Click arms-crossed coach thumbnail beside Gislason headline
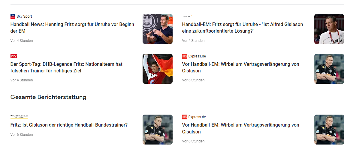This screenshot has height=152, width=356. coord(329,69)
